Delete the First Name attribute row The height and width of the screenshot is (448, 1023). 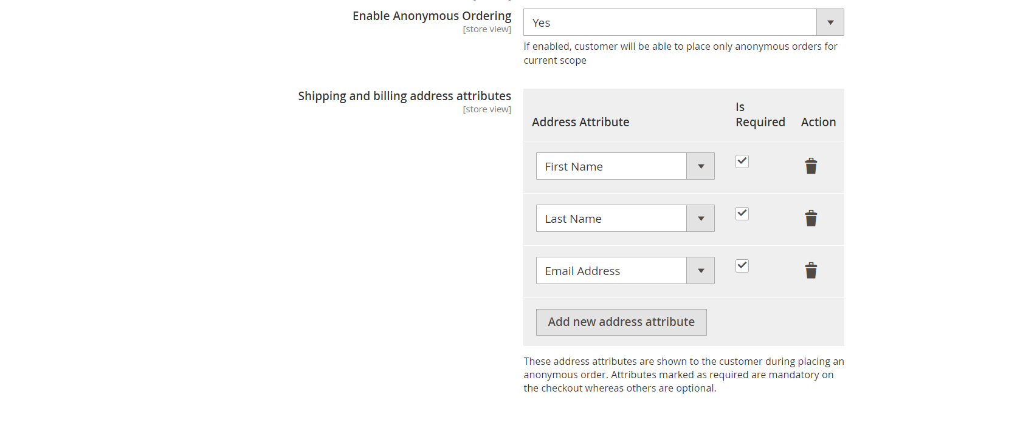pos(811,166)
